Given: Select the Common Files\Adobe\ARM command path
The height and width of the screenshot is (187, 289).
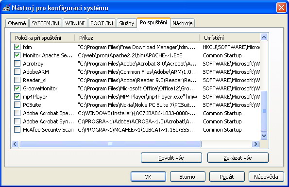Looking at the screenshot, I should [x=137, y=72].
